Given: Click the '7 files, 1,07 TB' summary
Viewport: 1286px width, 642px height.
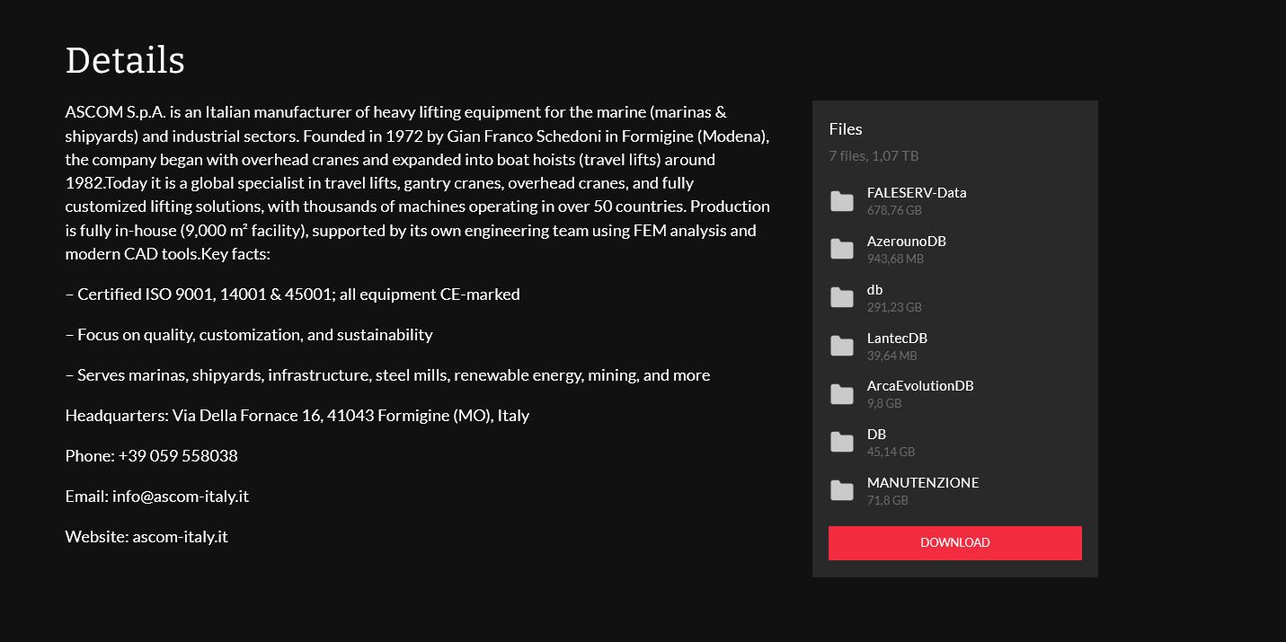Looking at the screenshot, I should (x=874, y=155).
